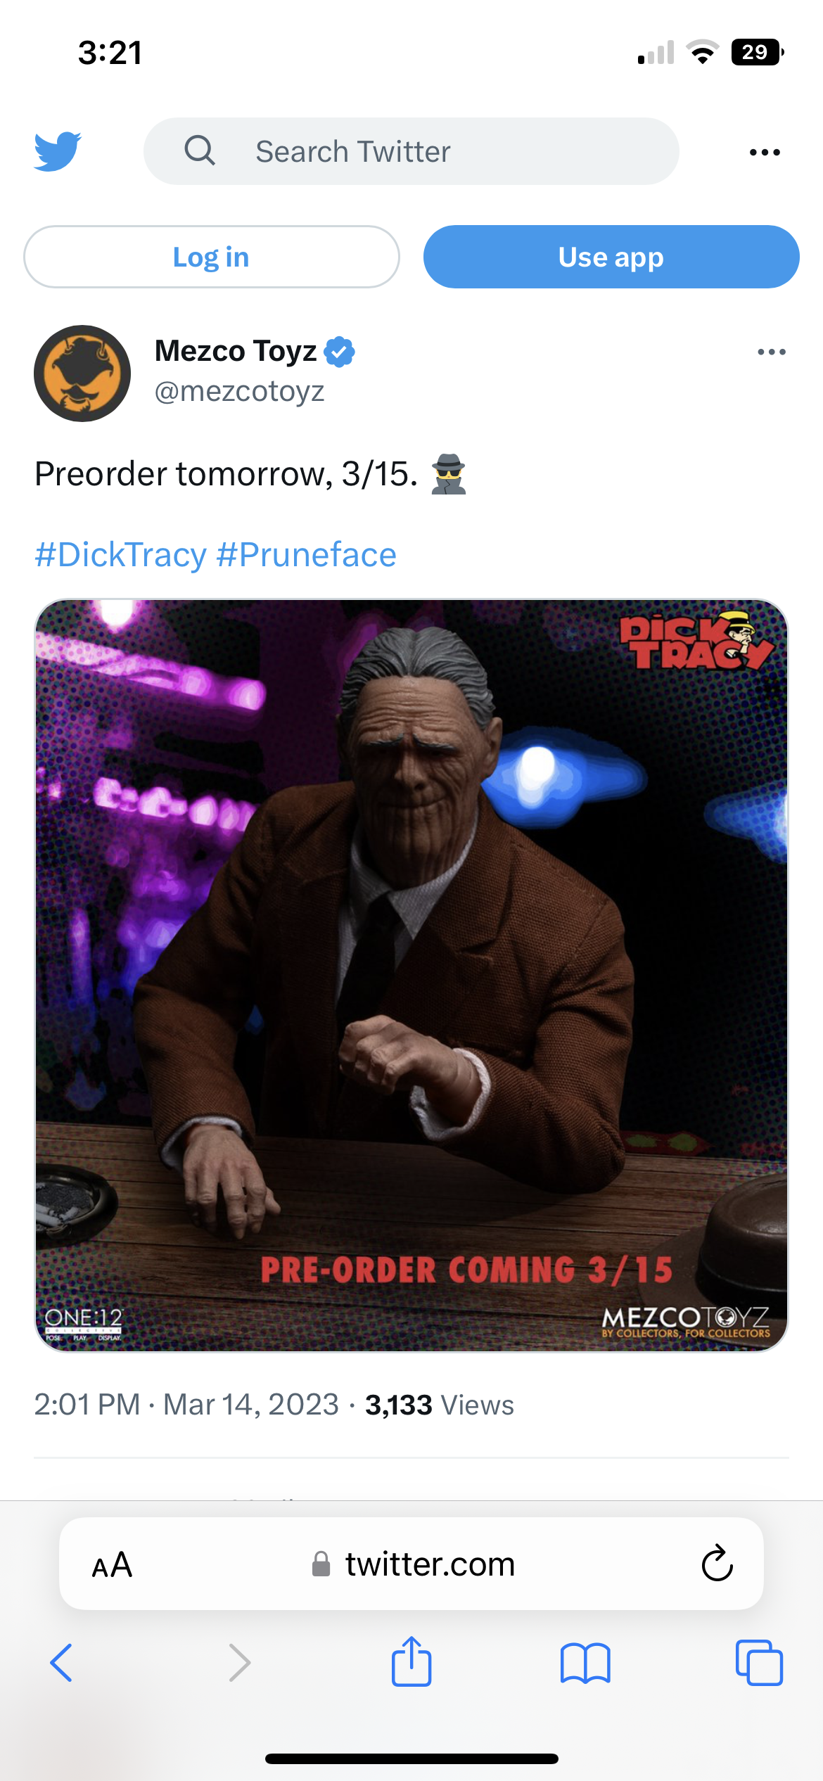Screen dimensions: 823x1781
Task: Go back with Safari back arrow
Action: click(x=61, y=1663)
